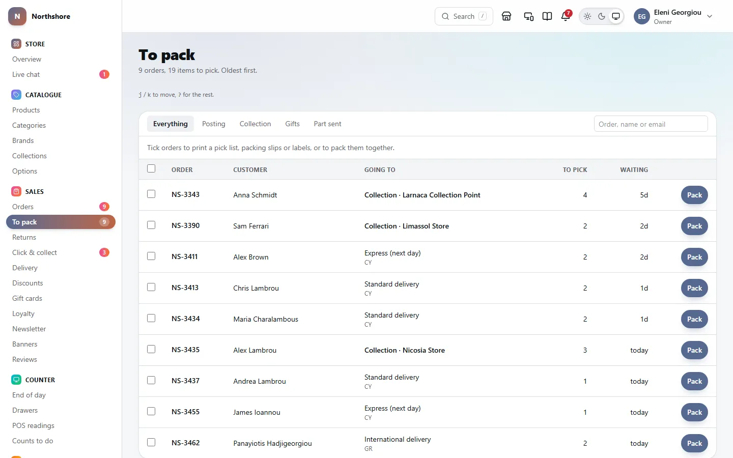Open the Search box in header
This screenshot has height=458, width=733.
click(x=464, y=16)
